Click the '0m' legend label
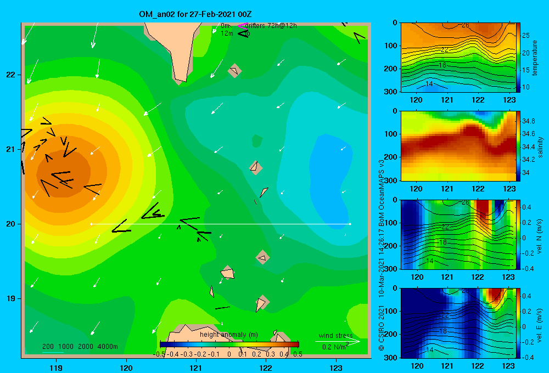Image resolution: width=549 pixels, height=373 pixels. click(225, 26)
